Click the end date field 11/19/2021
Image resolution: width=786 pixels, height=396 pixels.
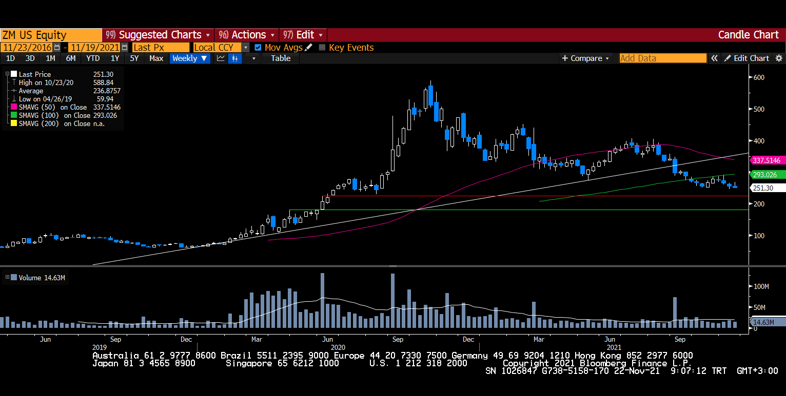[94, 47]
